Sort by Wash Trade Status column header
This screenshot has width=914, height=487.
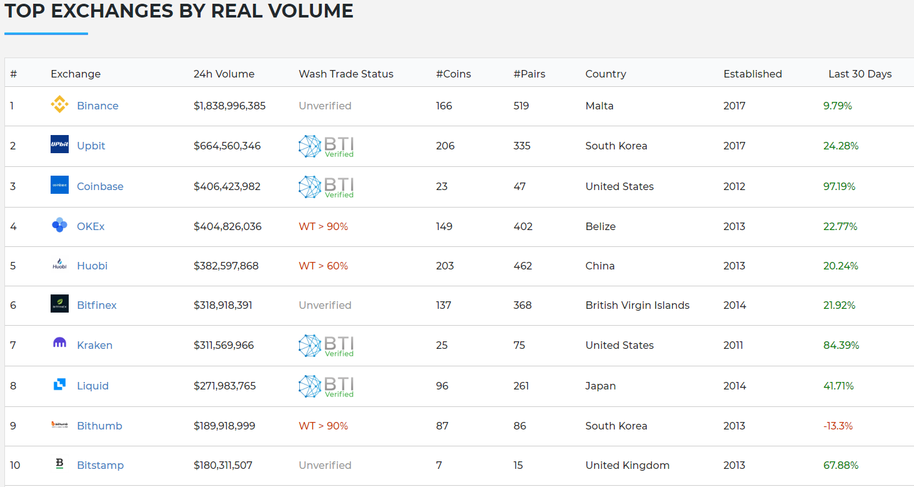[x=345, y=74]
